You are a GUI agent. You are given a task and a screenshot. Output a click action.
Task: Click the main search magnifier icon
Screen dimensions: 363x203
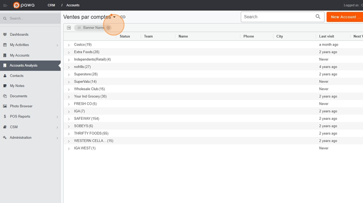(318, 17)
